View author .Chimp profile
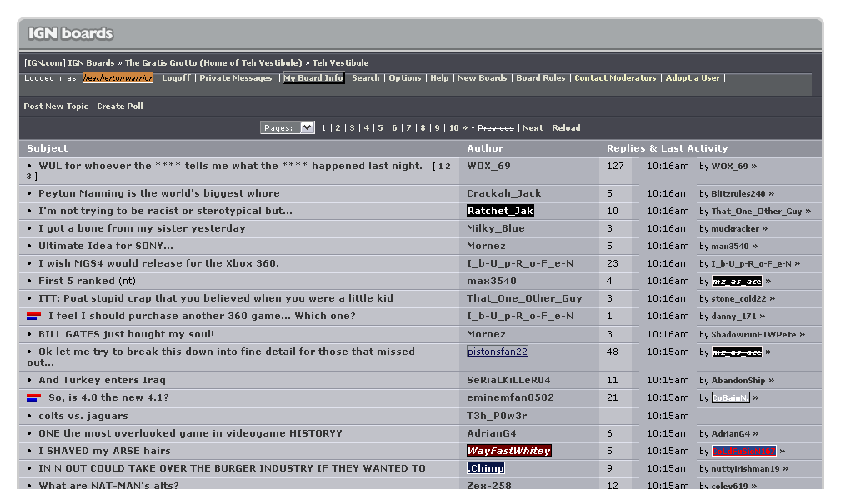This screenshot has height=489, width=841. 485,468
